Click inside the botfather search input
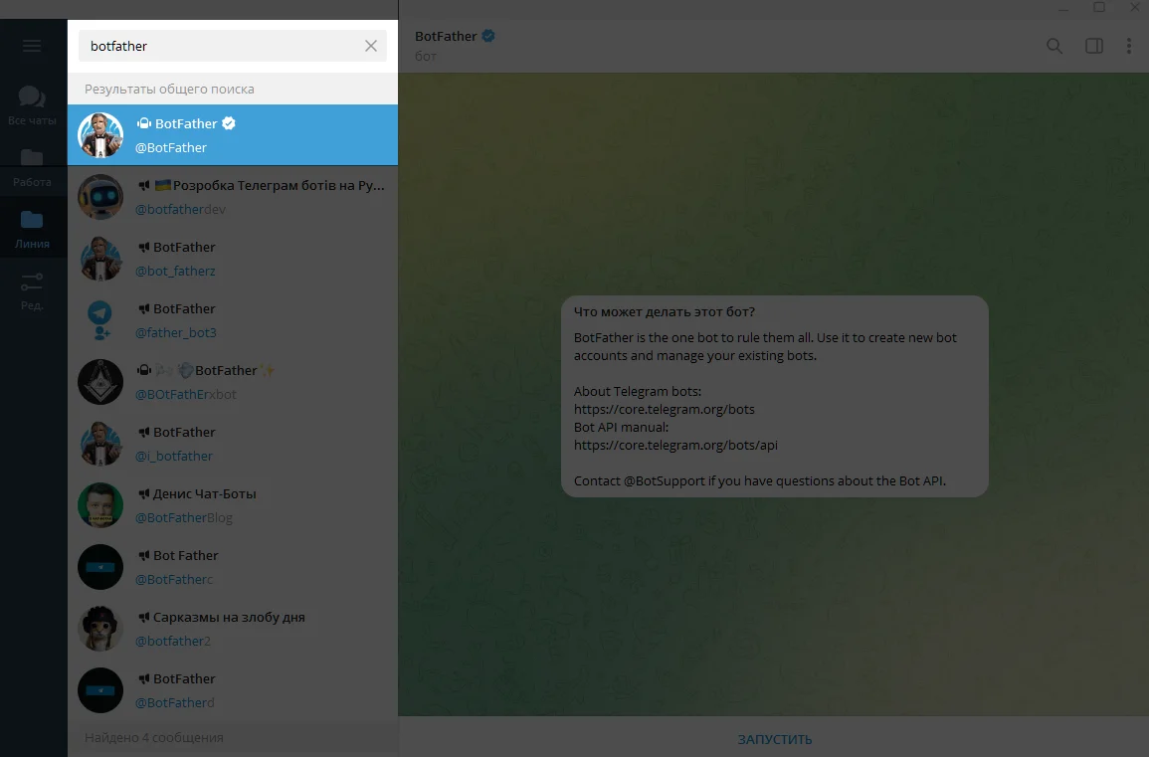Screen dimensions: 1149x757 (x=219, y=46)
